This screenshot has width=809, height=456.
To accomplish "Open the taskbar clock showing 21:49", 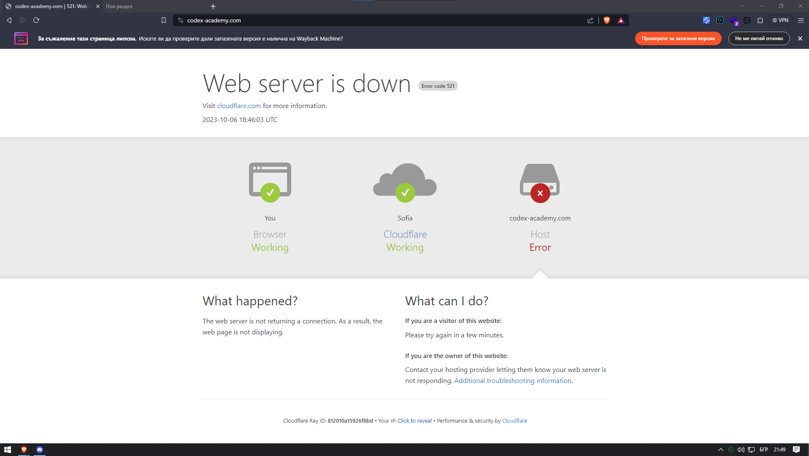I will (x=779, y=450).
